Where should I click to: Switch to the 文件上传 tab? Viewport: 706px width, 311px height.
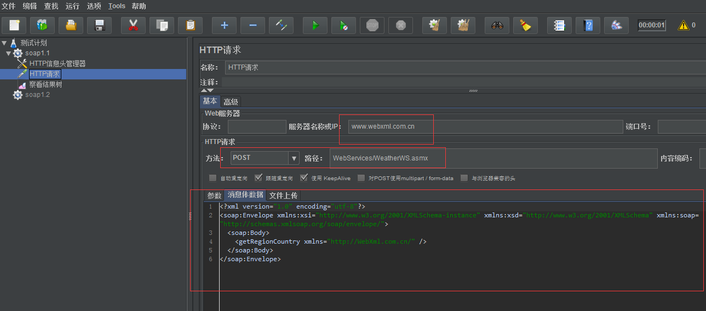(283, 195)
